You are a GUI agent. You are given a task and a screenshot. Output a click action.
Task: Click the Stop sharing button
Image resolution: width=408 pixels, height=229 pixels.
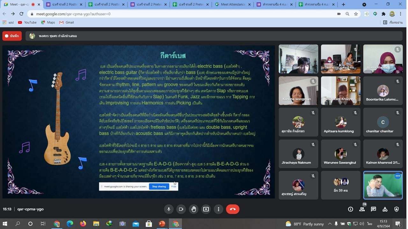click(x=159, y=186)
